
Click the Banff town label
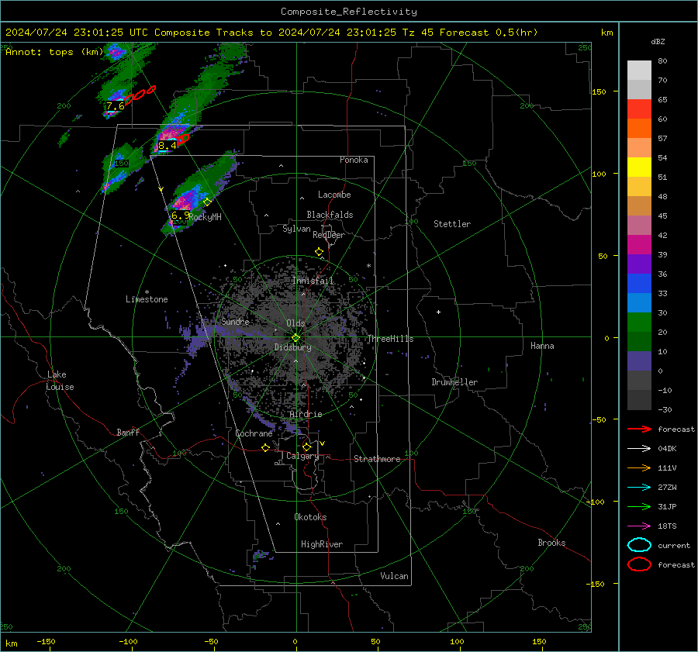point(128,432)
